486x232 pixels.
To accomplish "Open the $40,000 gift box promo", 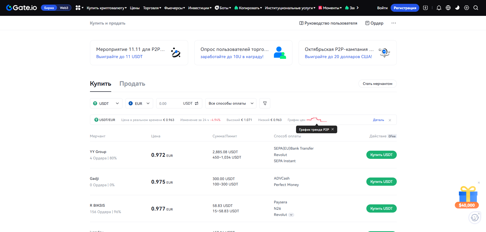I will [x=467, y=197].
